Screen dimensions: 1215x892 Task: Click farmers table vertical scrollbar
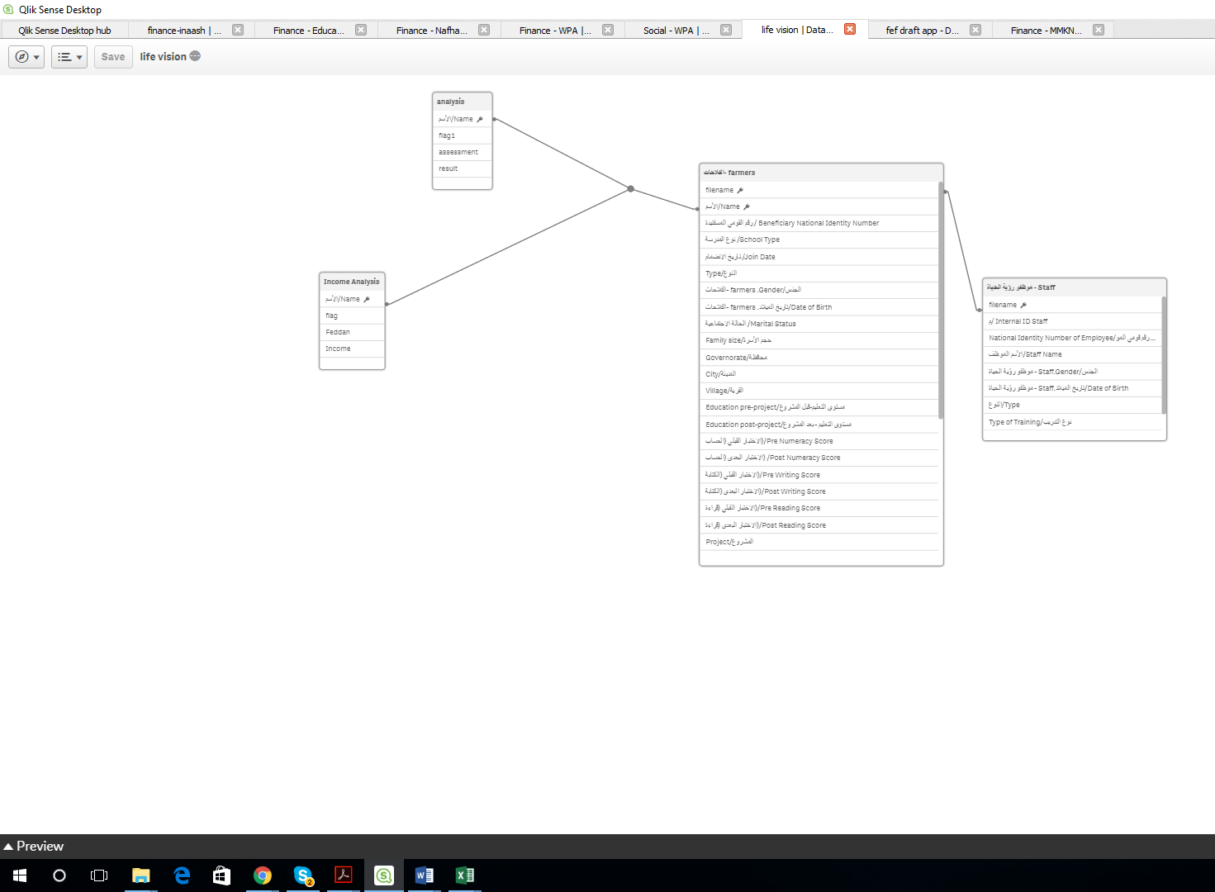point(941,300)
